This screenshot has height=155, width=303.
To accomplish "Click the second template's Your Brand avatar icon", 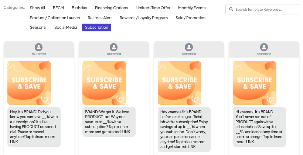I will coord(114,47).
